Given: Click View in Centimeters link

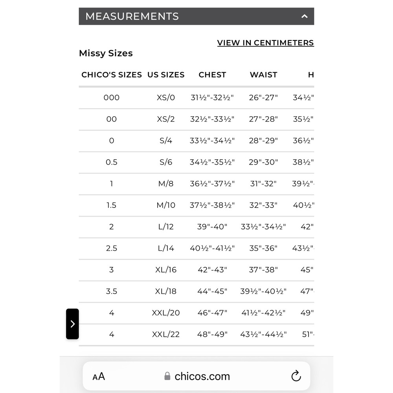Looking at the screenshot, I should (265, 43).
